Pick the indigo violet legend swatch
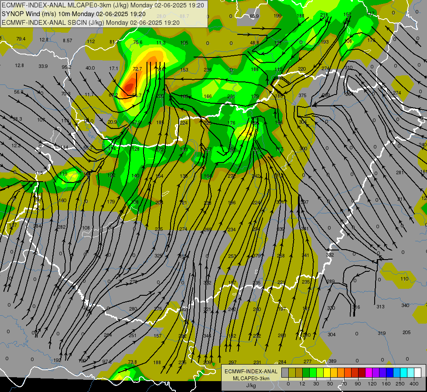Screen dimensions: 427x392 [383, 373]
